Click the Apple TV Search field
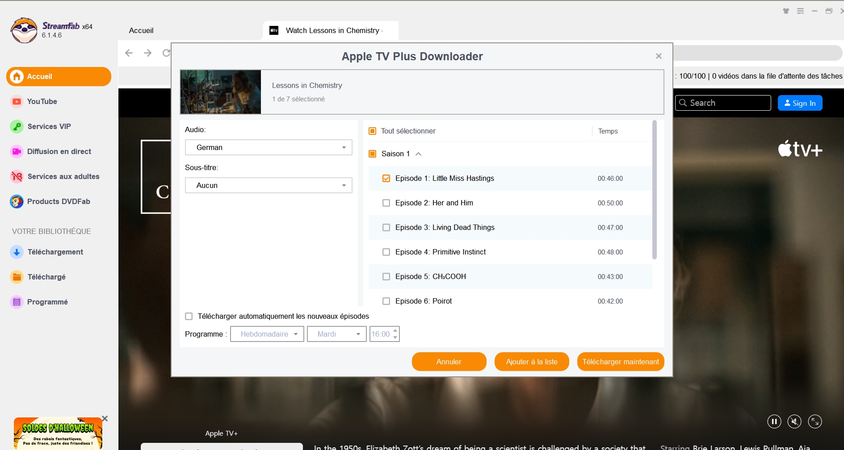This screenshot has height=450, width=844. coord(723,103)
